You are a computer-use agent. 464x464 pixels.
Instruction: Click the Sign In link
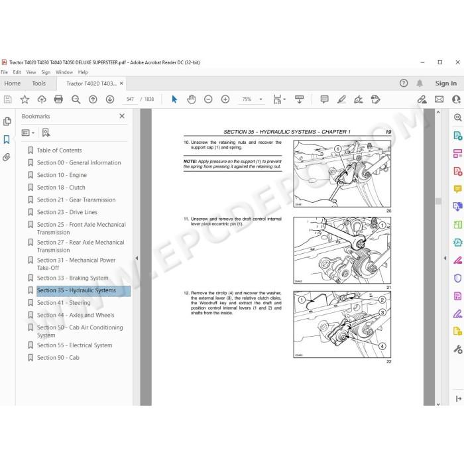coord(445,84)
